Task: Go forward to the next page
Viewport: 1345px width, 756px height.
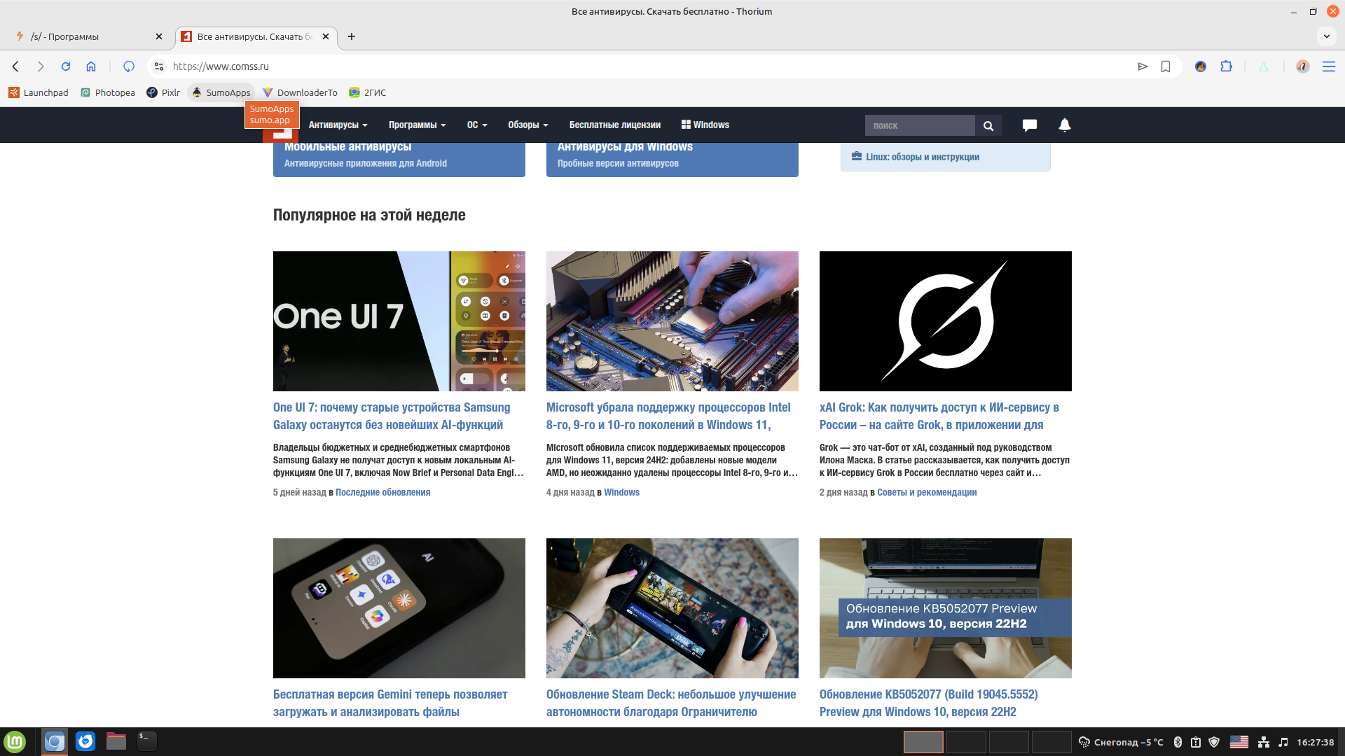Action: [41, 66]
